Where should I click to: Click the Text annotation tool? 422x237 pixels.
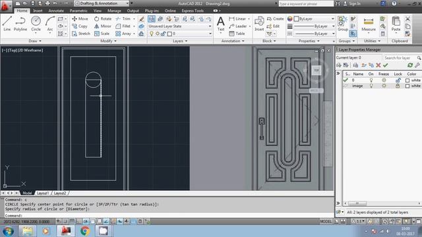[x=221, y=24]
